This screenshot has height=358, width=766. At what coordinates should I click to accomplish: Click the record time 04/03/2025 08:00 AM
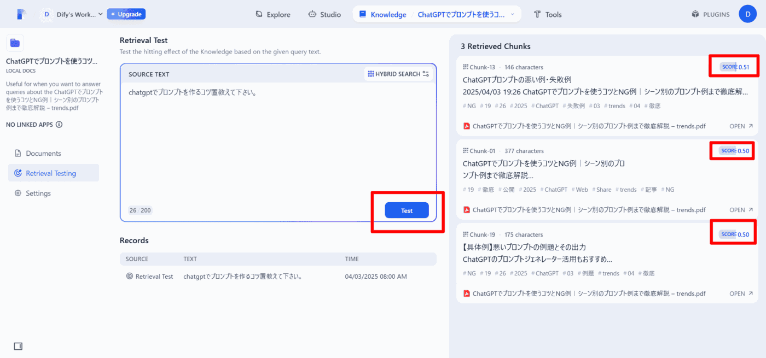coord(376,277)
